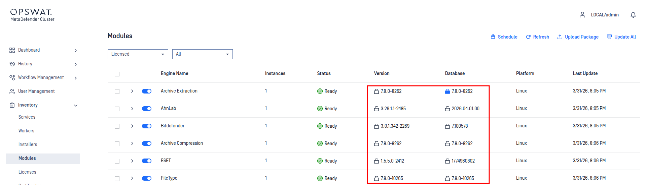Open the All filter dropdown
The image size is (646, 185).
click(x=202, y=54)
